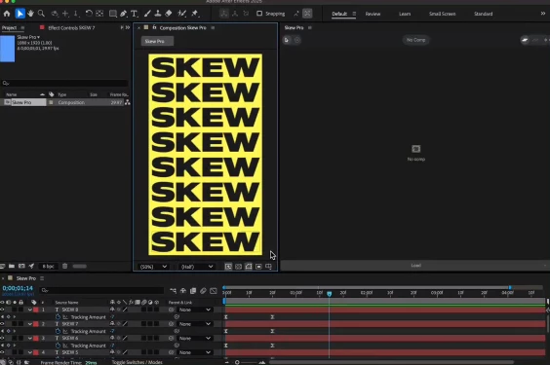
Task: Show more workspaces overflow arrows
Action: click(543, 14)
